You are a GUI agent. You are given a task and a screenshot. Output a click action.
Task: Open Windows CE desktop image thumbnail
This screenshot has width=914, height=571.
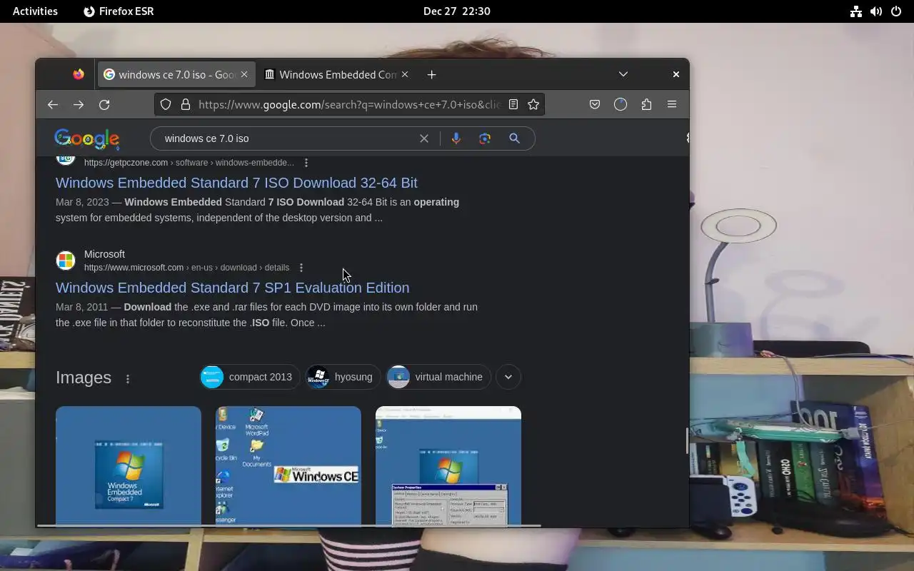coord(288,465)
